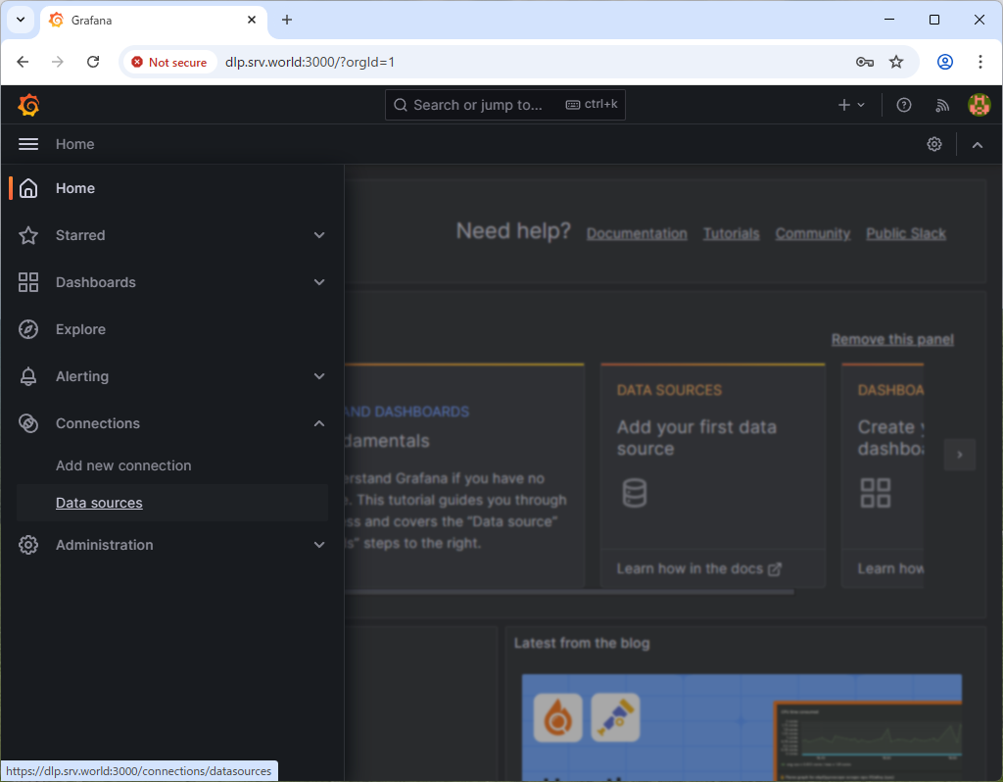Click the address bar URL

pyautogui.click(x=310, y=62)
